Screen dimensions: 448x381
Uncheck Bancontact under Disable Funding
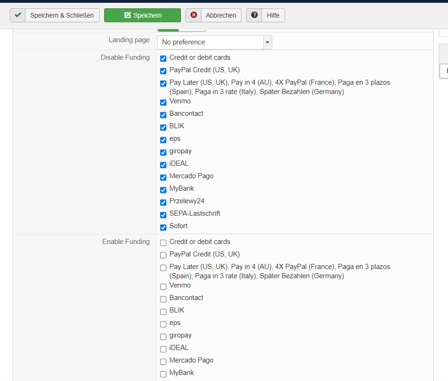tap(163, 115)
